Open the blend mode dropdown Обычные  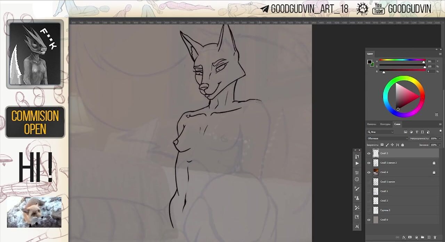click(387, 139)
